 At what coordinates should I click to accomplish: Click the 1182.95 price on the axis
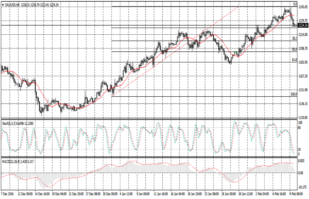tap(303, 62)
